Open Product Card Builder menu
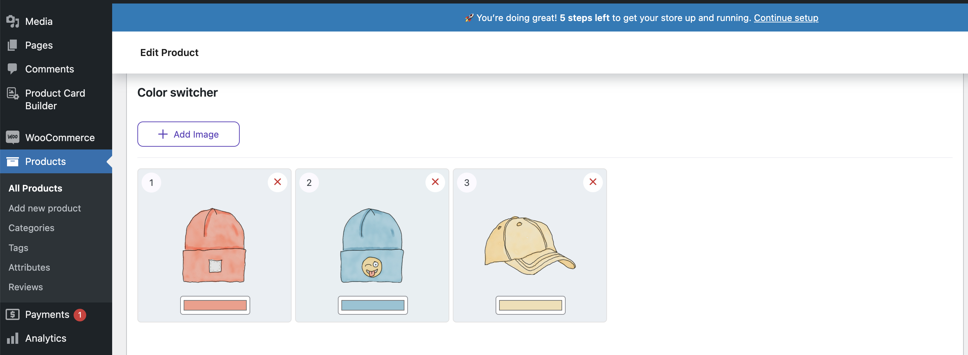 (56, 99)
